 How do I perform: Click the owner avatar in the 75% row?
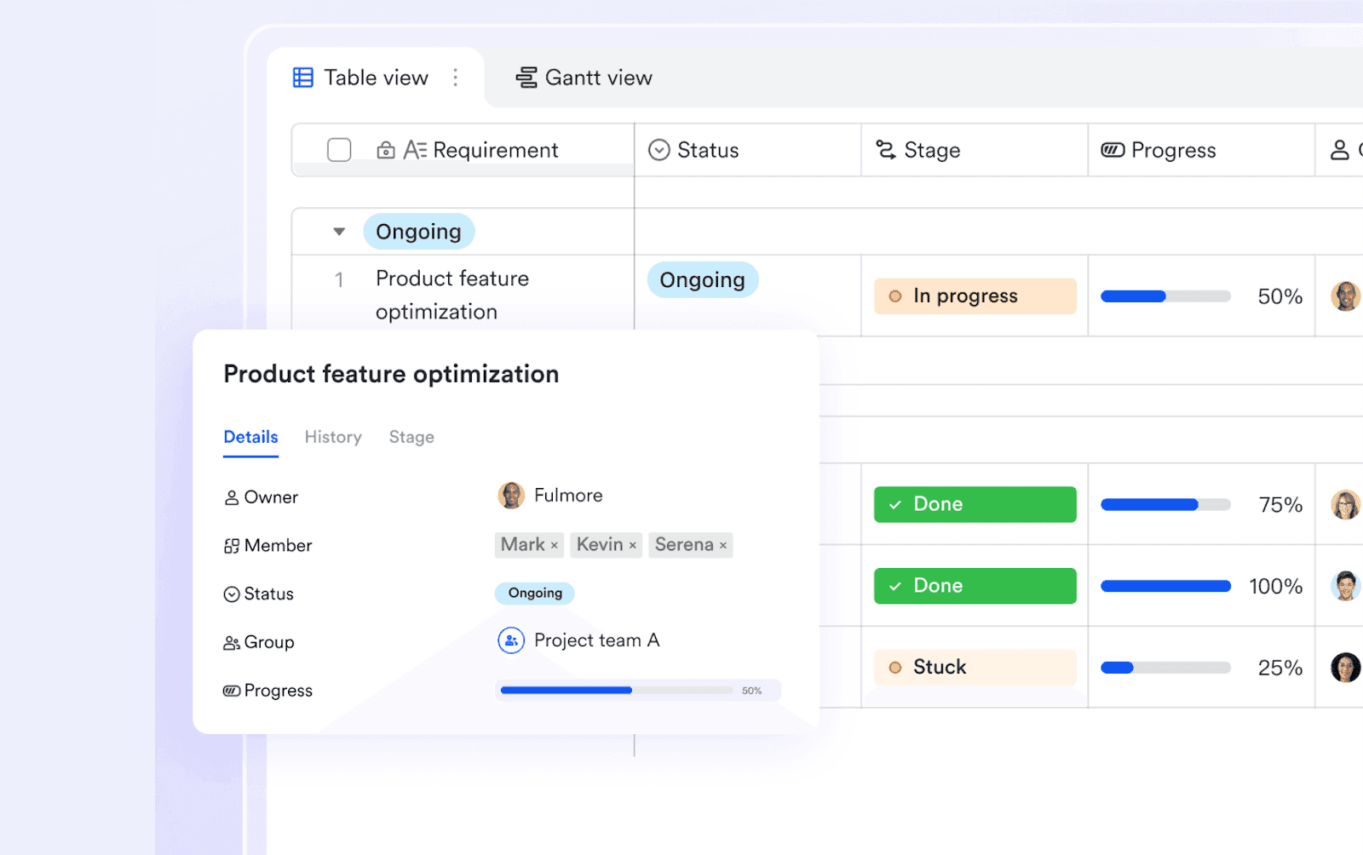[x=1346, y=504]
